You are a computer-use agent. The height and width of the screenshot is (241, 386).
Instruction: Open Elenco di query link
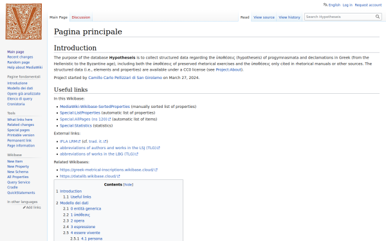[20, 98]
